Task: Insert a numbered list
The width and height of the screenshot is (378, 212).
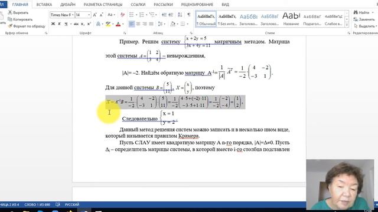Action: [142, 15]
